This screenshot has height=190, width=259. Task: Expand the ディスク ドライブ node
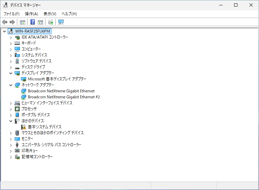click(x=11, y=67)
